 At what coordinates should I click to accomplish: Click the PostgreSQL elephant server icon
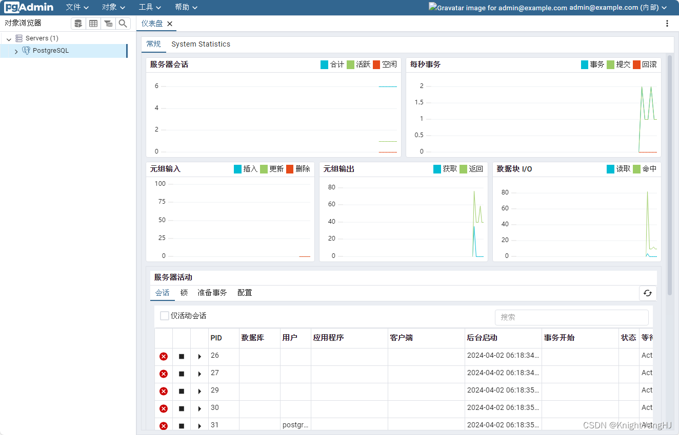(x=26, y=51)
